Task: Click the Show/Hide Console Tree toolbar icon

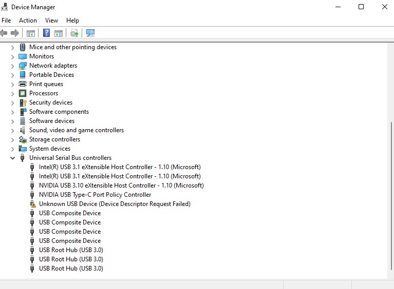Action: point(31,33)
